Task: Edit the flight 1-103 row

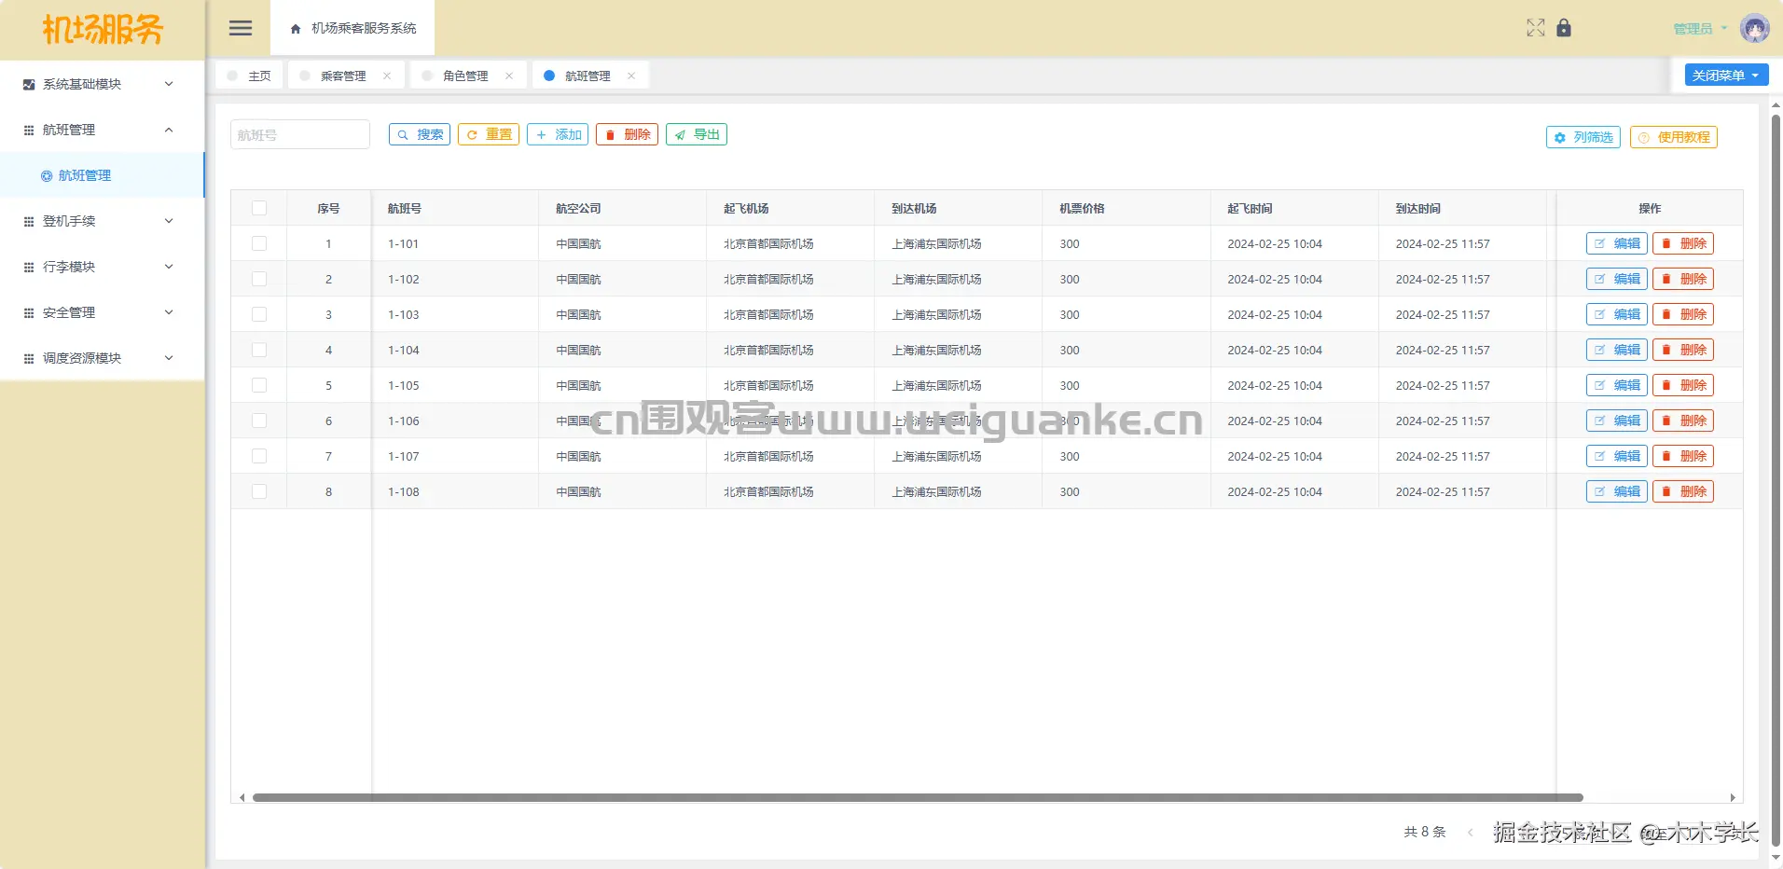Action: click(x=1617, y=314)
